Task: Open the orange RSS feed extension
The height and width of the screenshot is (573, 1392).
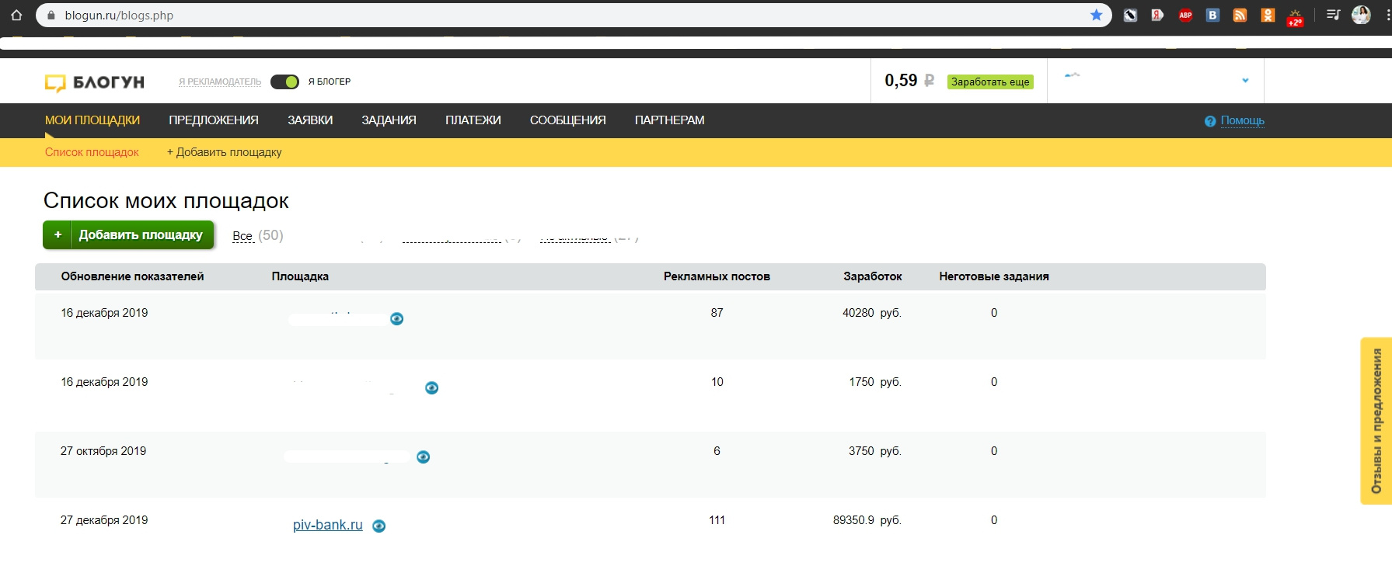Action: (1240, 15)
